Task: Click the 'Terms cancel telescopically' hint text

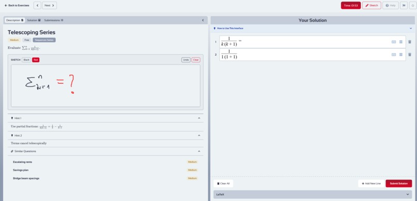Action: 29,143
